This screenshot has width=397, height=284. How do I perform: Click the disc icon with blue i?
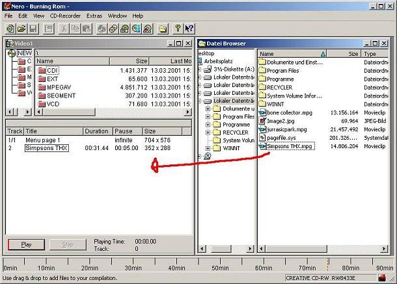(136, 29)
